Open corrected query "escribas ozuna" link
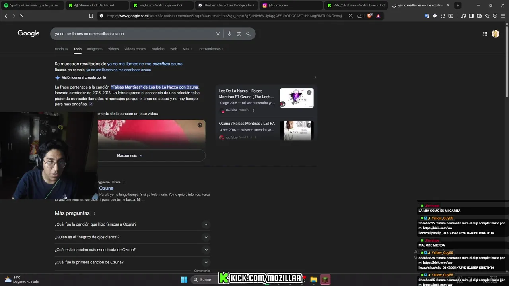This screenshot has width=509, height=286. coord(145,64)
